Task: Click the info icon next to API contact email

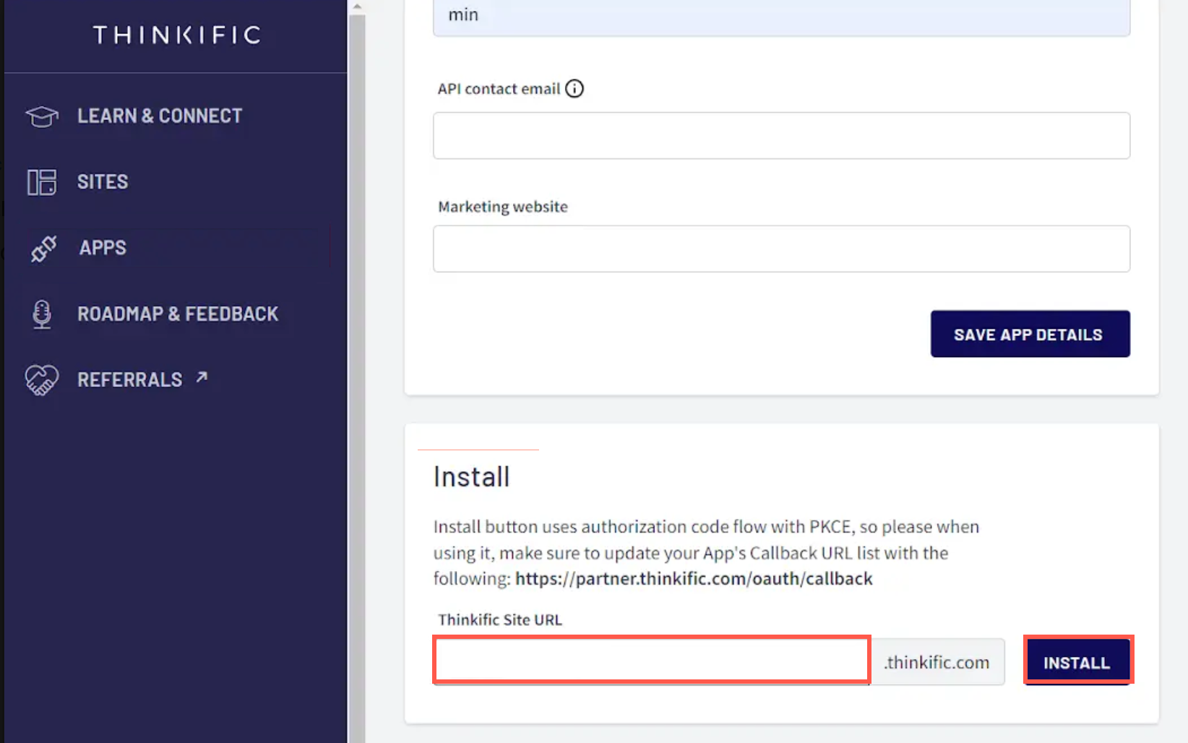Action: 574,88
